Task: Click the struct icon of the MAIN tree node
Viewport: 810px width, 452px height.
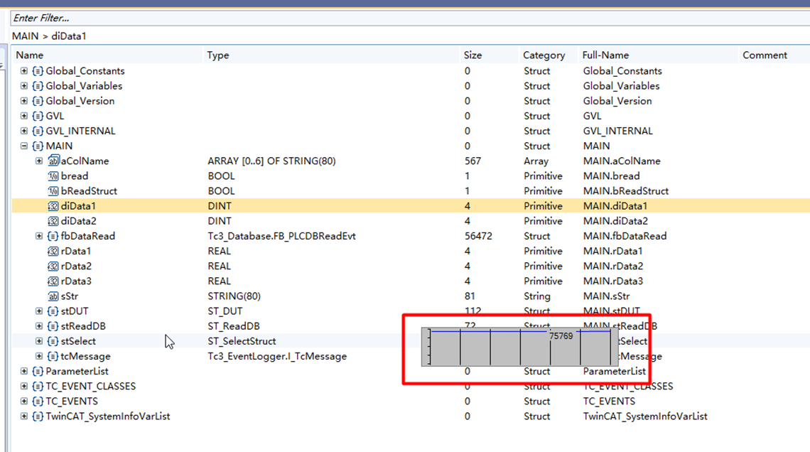Action: pos(38,146)
